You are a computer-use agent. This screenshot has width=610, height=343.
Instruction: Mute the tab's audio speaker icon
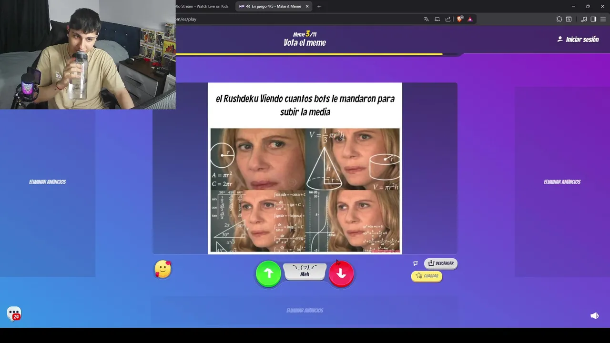pos(248,6)
